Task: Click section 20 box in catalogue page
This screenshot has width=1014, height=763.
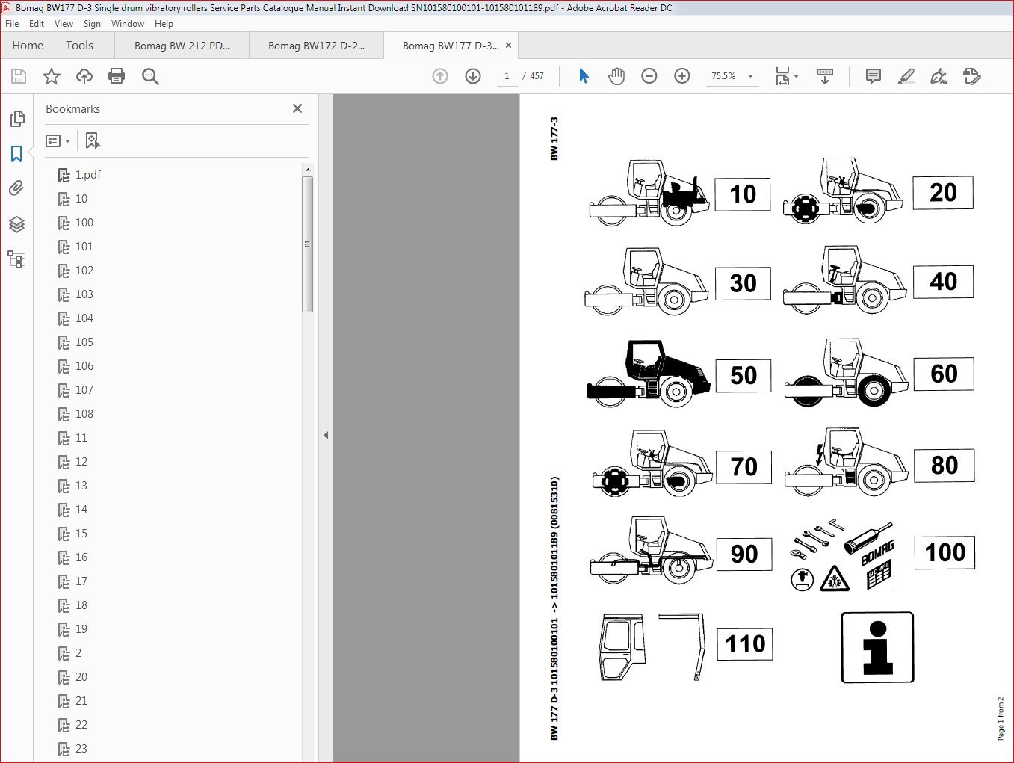Action: pyautogui.click(x=943, y=193)
